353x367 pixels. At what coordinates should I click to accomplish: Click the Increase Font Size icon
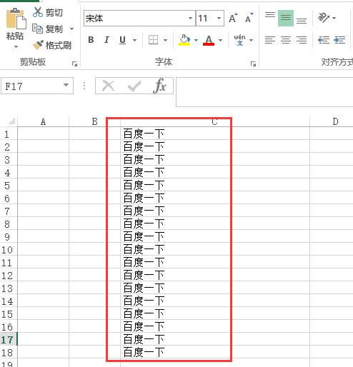pos(233,18)
